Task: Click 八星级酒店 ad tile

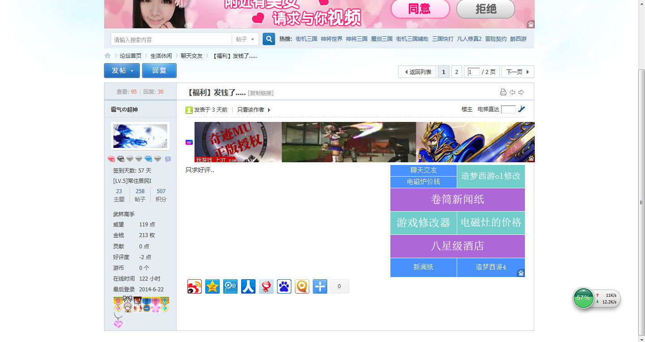Action: coord(458,246)
